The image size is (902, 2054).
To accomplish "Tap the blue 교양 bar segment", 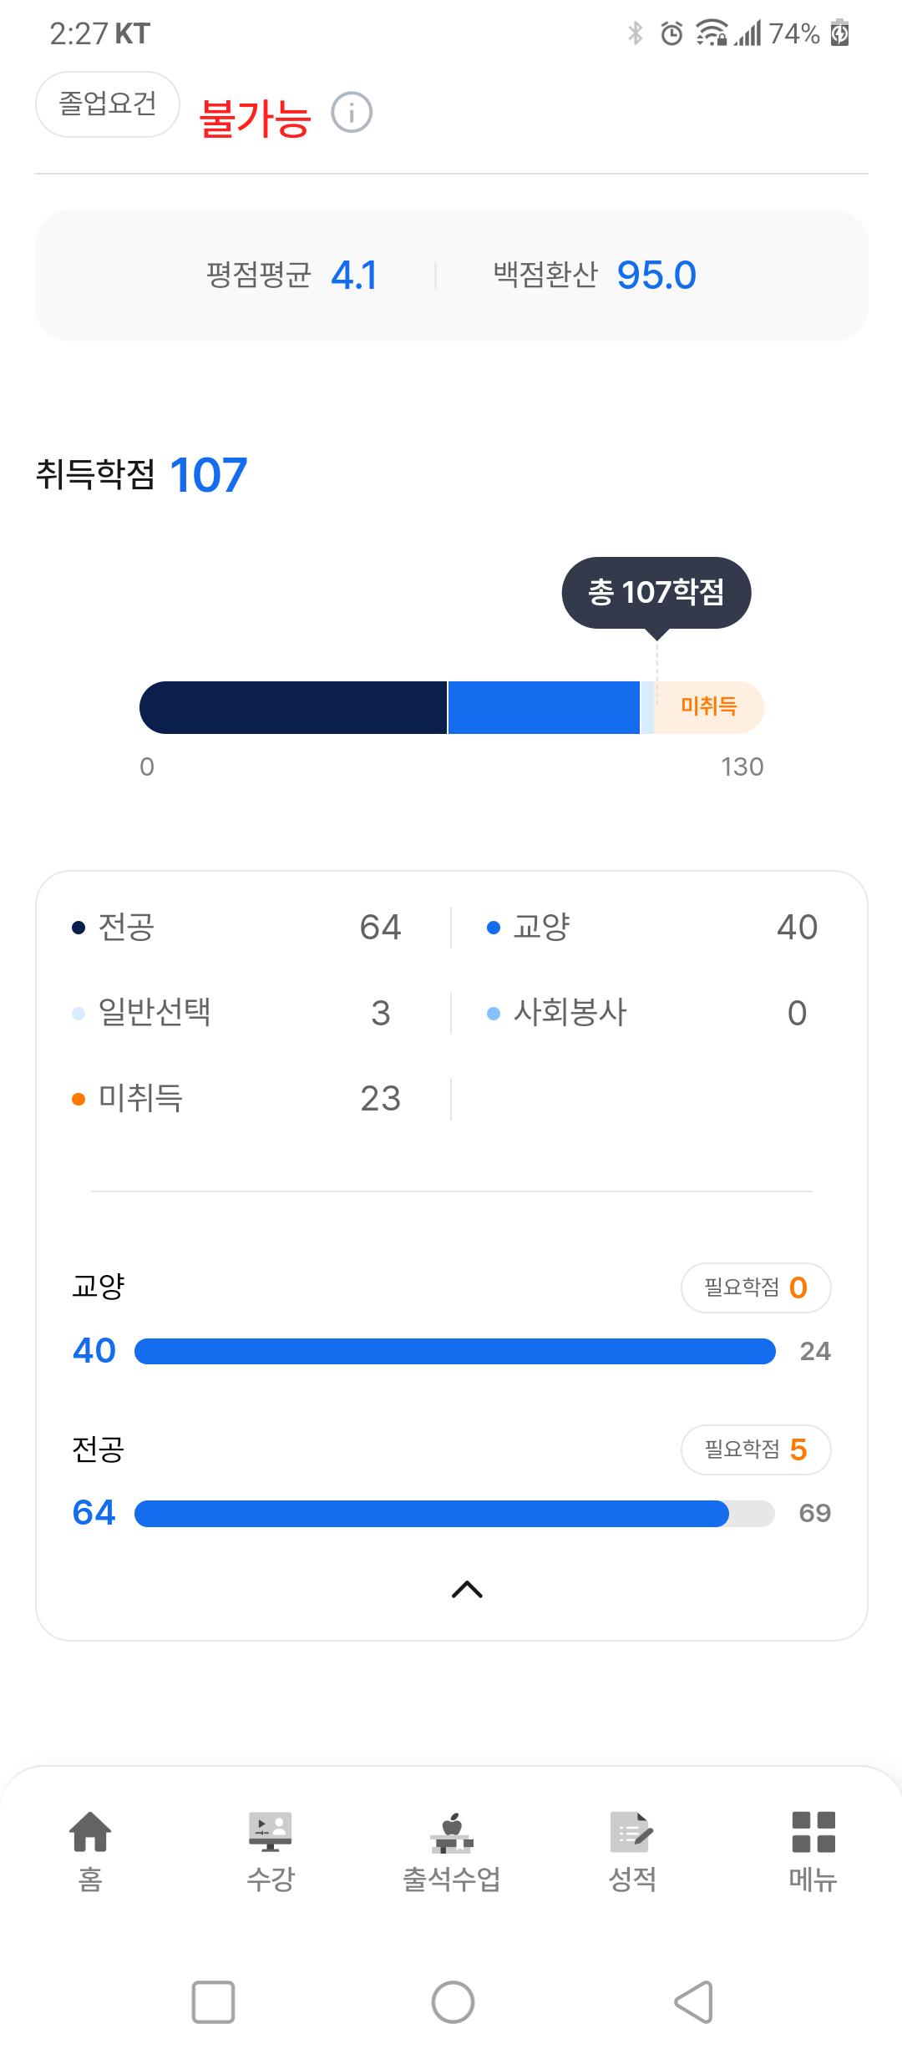I will coord(544,707).
